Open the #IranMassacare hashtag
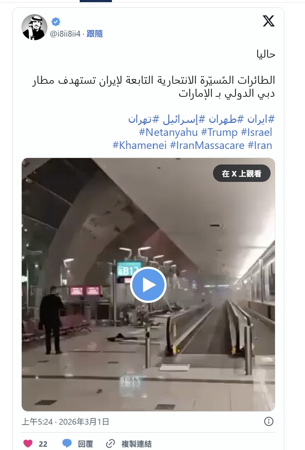Image resolution: width=305 pixels, height=450 pixels. pyautogui.click(x=207, y=145)
